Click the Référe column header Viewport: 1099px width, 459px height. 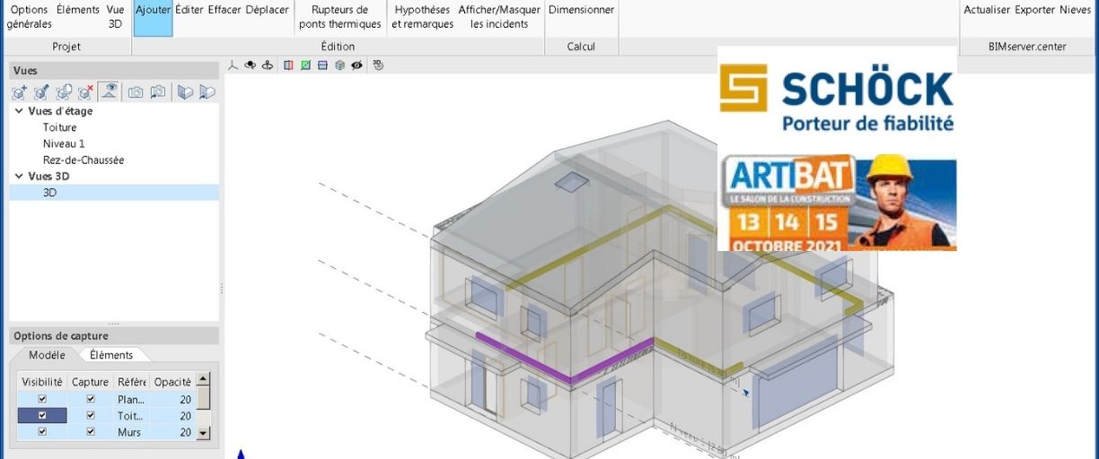131,382
